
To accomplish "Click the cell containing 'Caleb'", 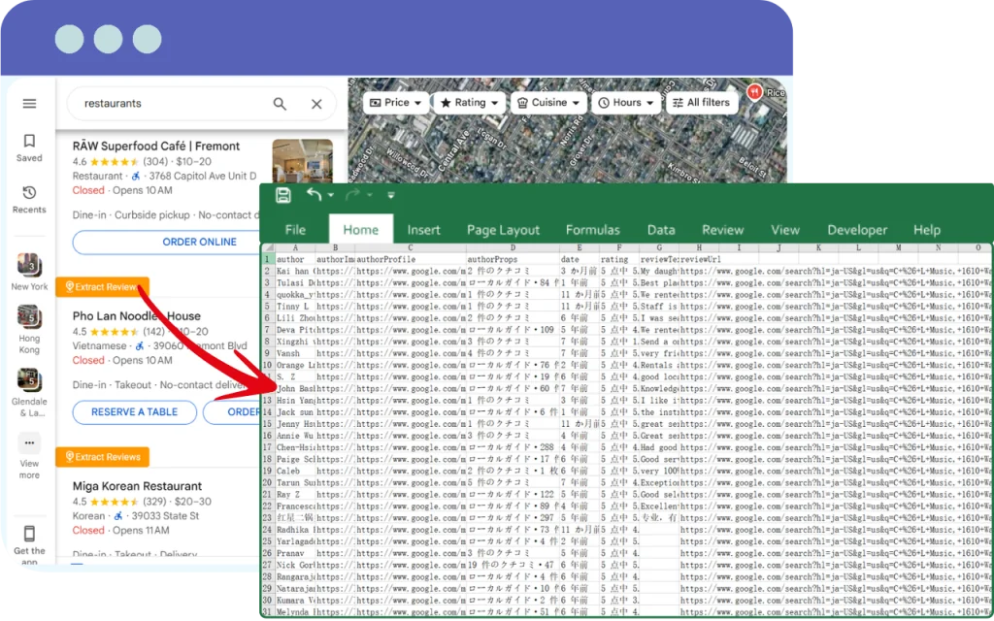I will [x=295, y=471].
